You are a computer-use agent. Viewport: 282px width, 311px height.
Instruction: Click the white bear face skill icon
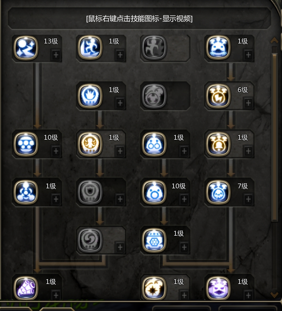218,48
